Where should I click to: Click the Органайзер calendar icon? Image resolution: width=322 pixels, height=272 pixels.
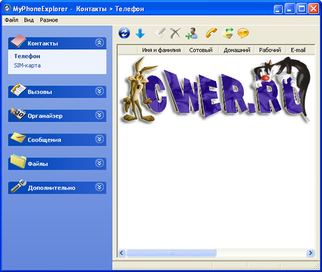pos(18,114)
